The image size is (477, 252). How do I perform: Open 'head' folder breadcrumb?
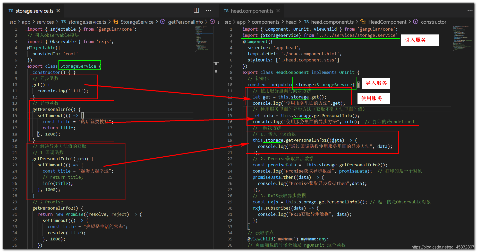[x=291, y=22]
